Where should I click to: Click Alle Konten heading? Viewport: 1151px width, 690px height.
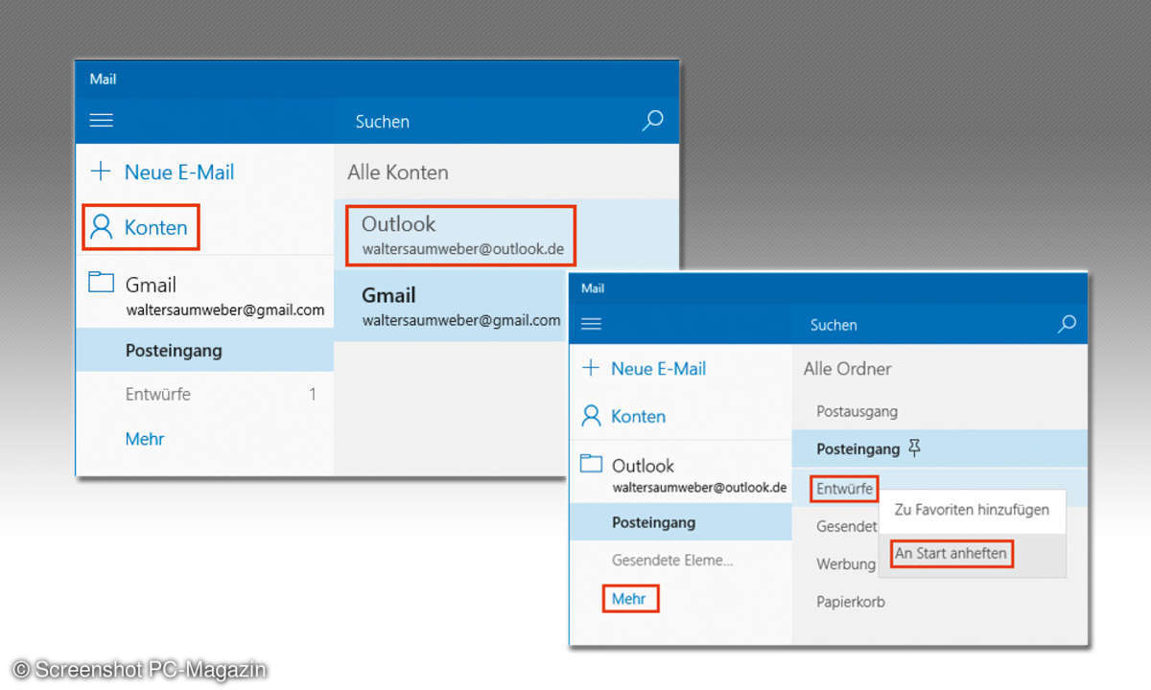pos(398,172)
